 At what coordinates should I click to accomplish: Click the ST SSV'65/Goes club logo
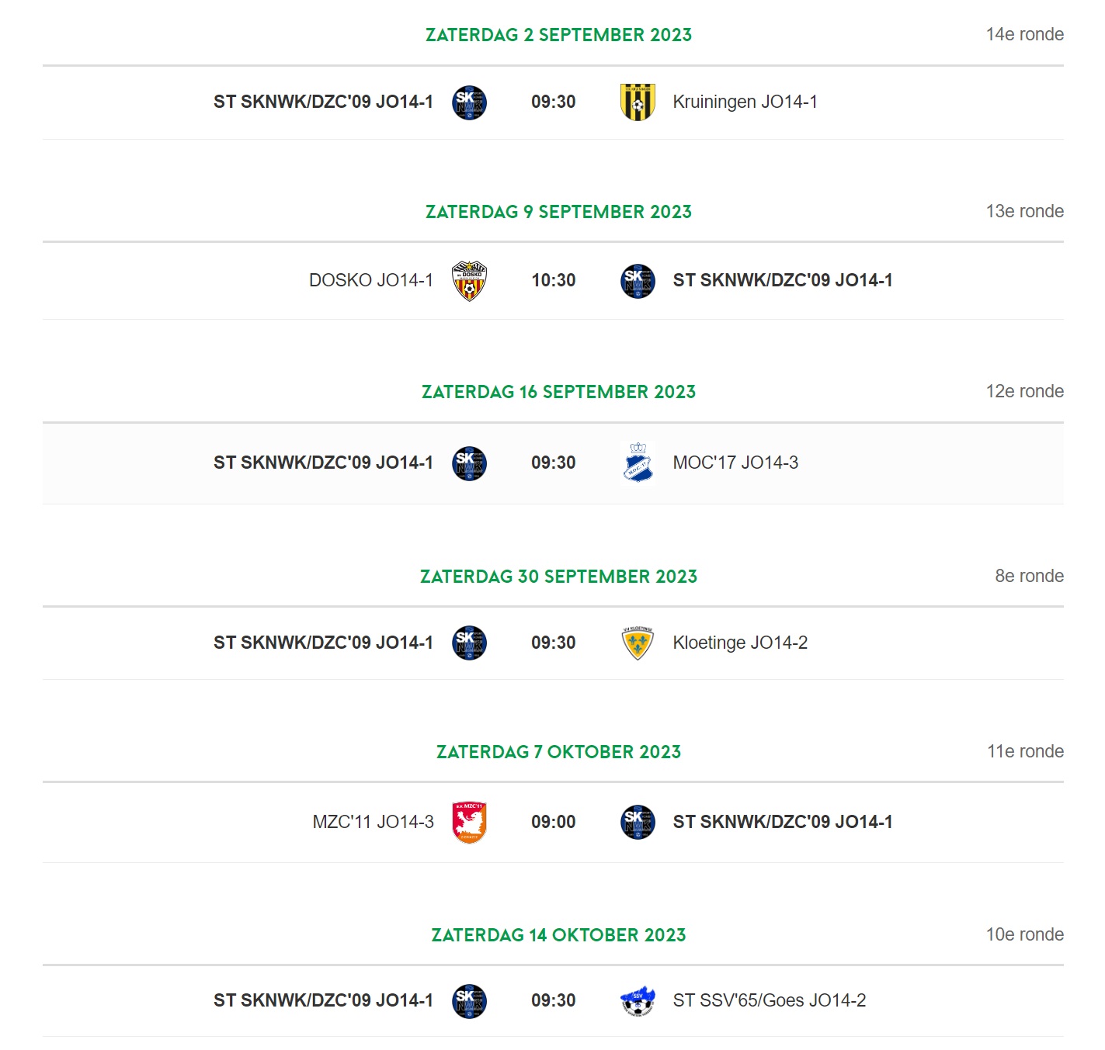pyautogui.click(x=638, y=1001)
